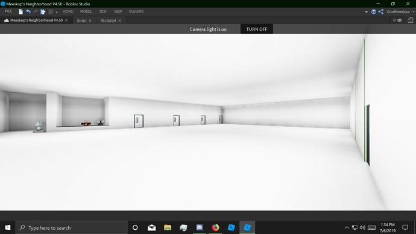Click the Type here to search box
This screenshot has height=234, width=416.
tap(71, 227)
